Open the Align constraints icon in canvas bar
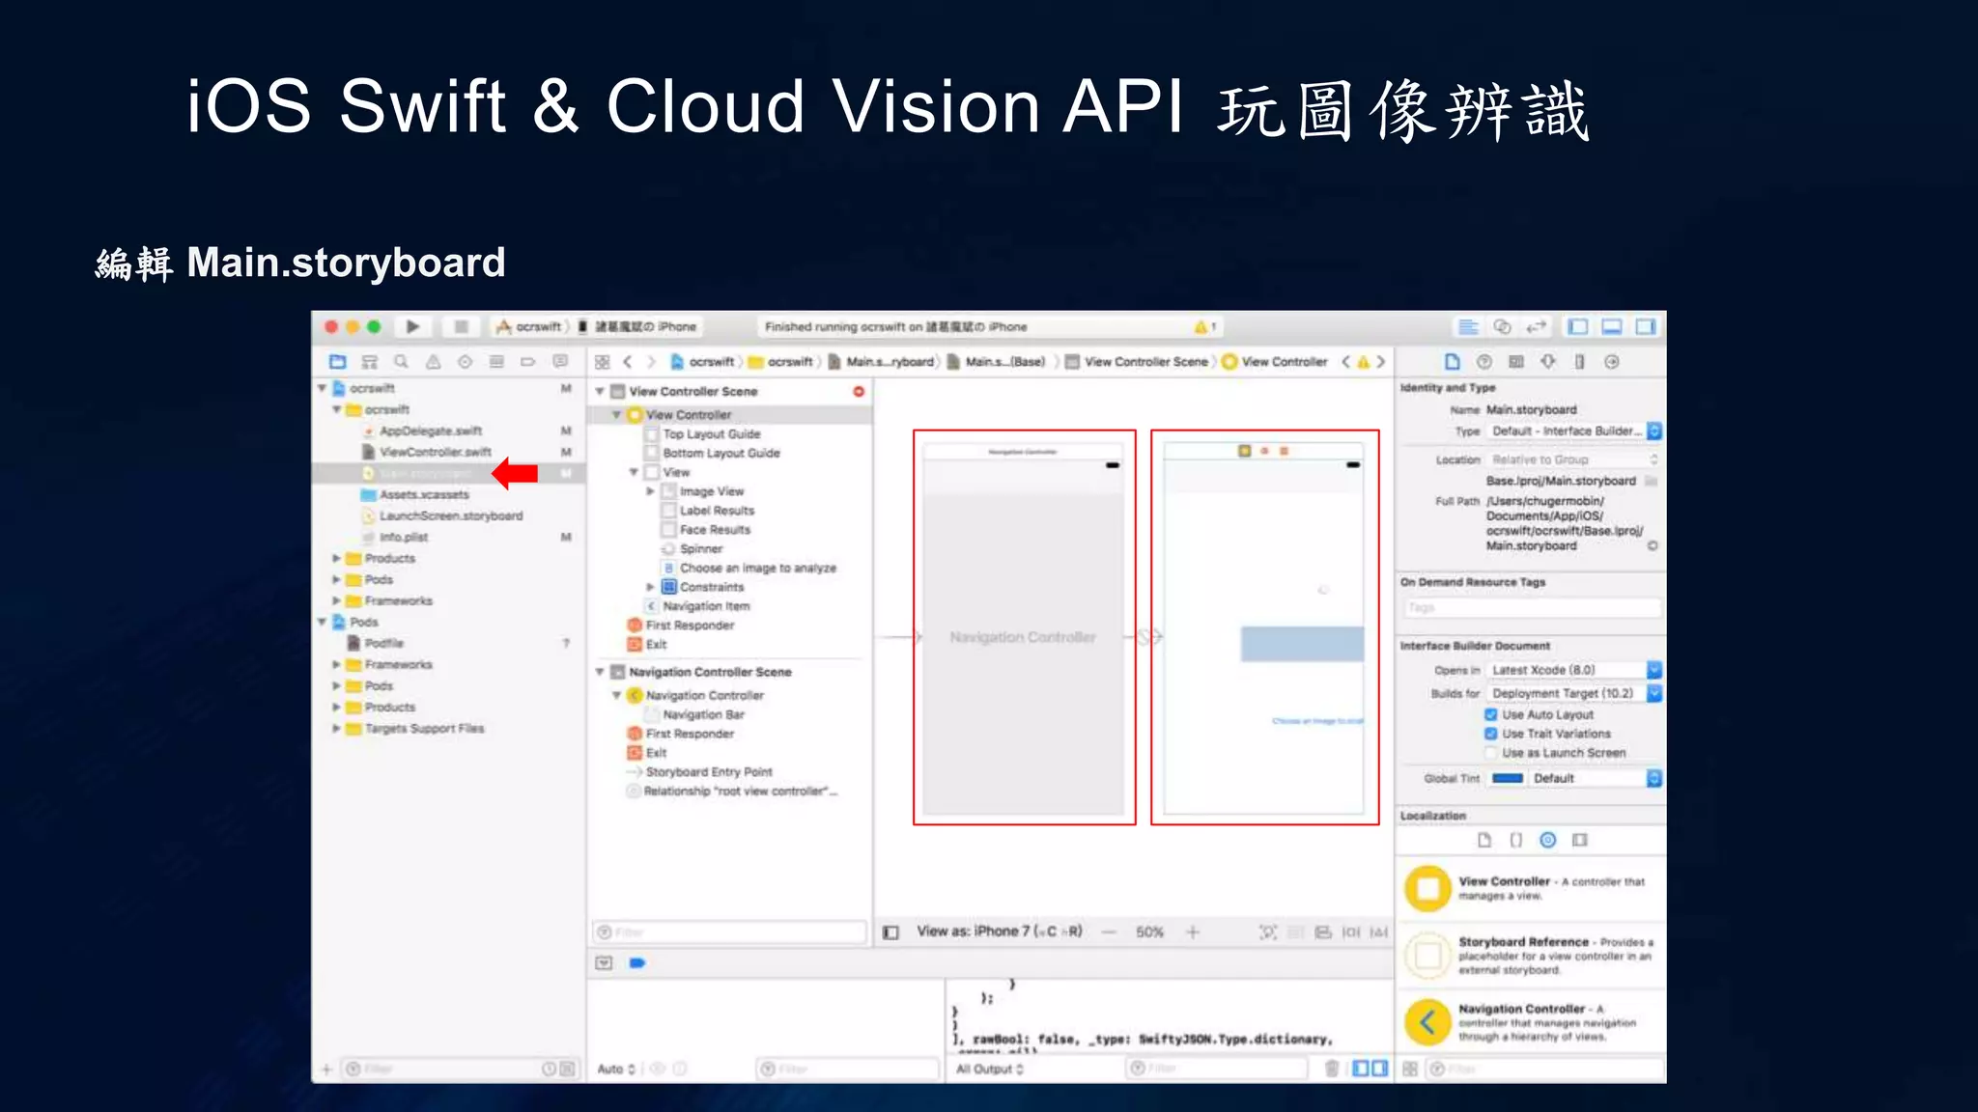Screen dimensions: 1978x1112 pyautogui.click(x=1323, y=932)
